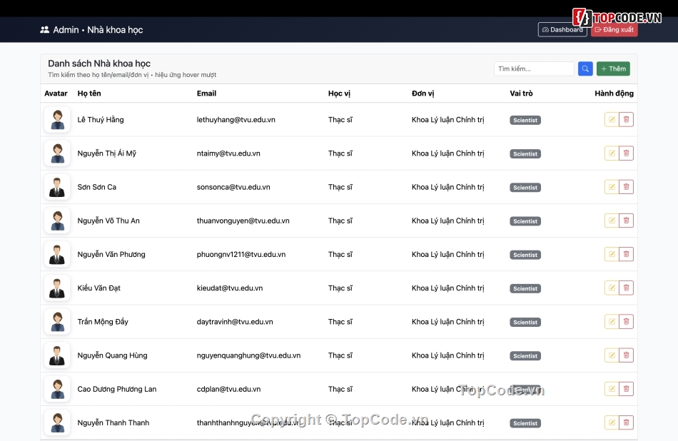
Task: Click avatar of Sơn Sơn Ca
Action: (x=57, y=187)
